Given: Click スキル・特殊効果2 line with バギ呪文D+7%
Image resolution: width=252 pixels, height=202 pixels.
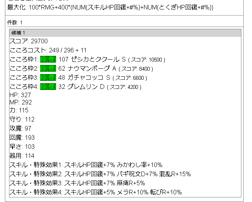Looking at the screenshot, I should [x=100, y=174].
